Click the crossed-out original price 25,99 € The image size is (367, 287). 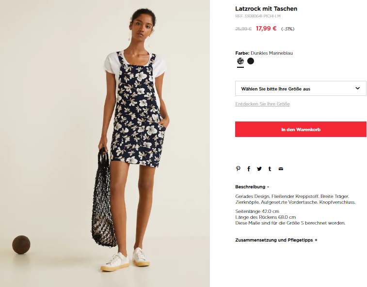pyautogui.click(x=243, y=29)
